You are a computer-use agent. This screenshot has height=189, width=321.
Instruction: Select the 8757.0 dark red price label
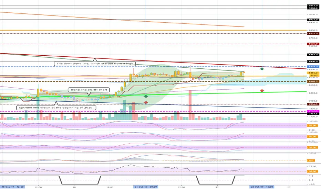[x=313, y=33]
